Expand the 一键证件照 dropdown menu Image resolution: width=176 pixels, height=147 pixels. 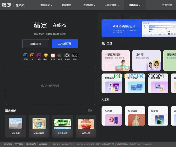[x=112, y=5]
